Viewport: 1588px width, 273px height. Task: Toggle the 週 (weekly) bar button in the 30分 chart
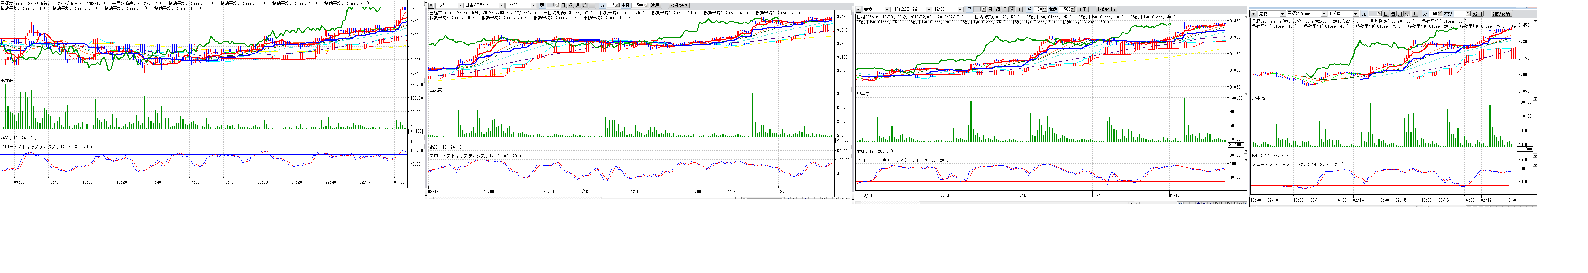(x=997, y=10)
